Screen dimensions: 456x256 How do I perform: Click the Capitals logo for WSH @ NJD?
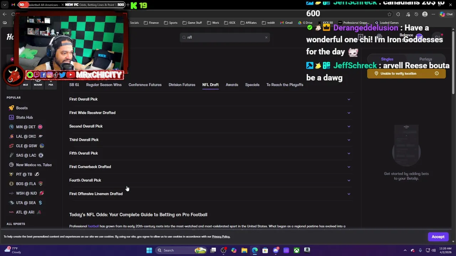(11, 193)
